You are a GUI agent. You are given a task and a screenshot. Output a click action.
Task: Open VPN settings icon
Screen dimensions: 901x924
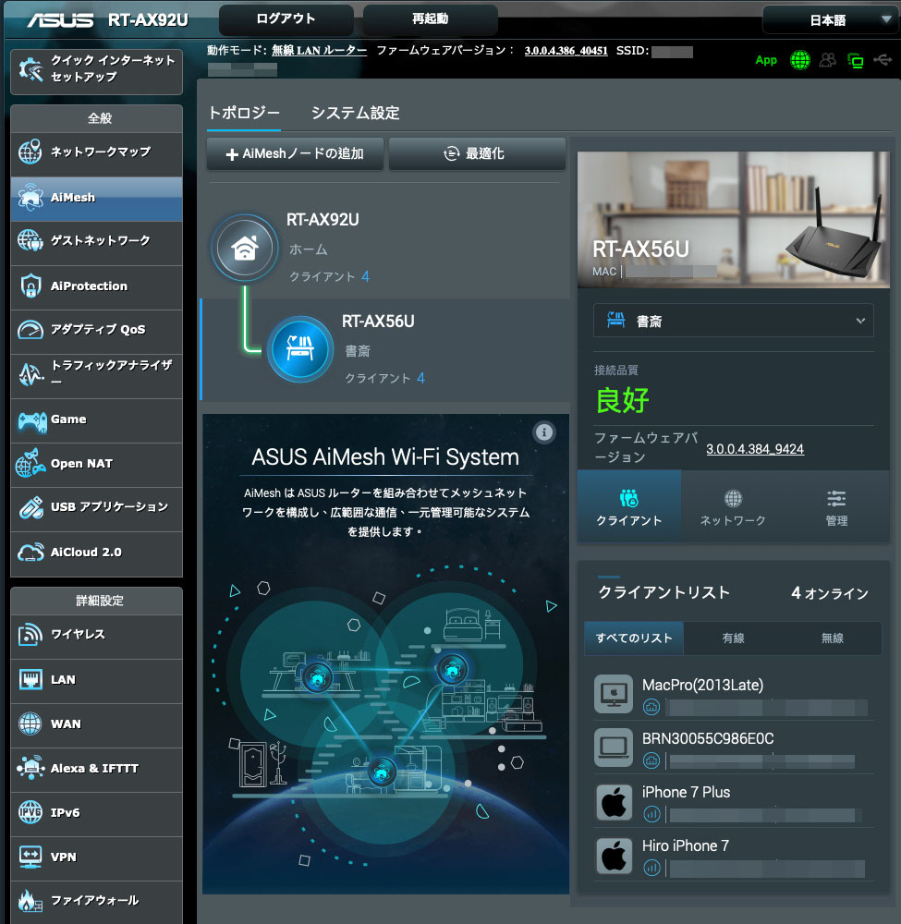[30, 857]
